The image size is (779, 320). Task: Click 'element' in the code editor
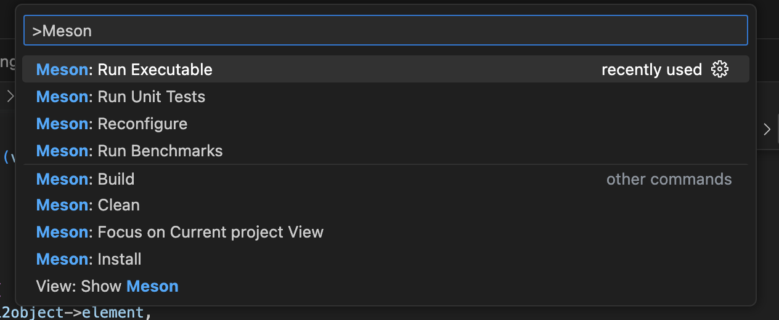coord(112,313)
